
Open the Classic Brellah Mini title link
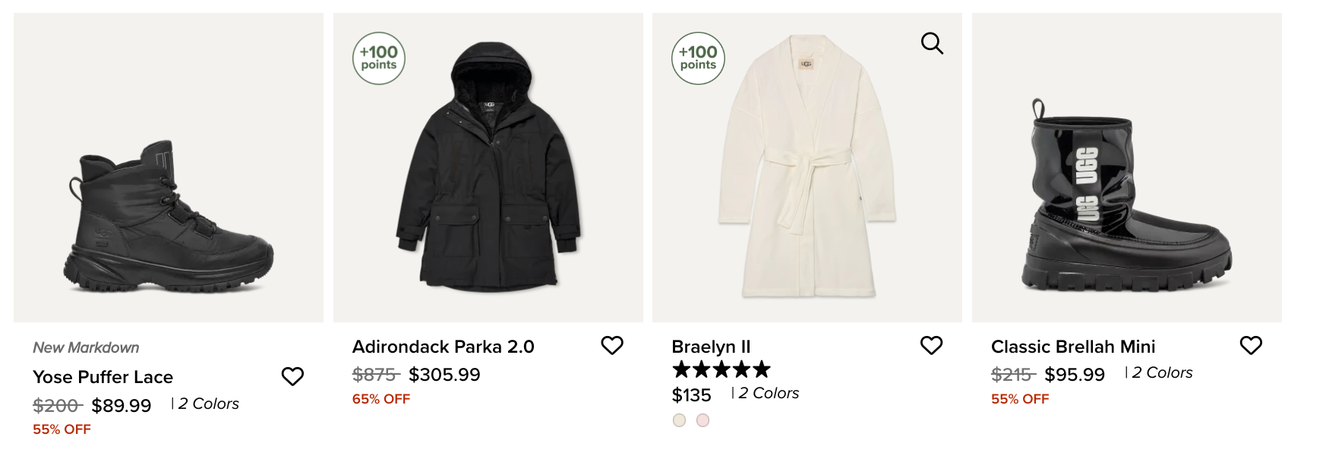click(x=1073, y=347)
